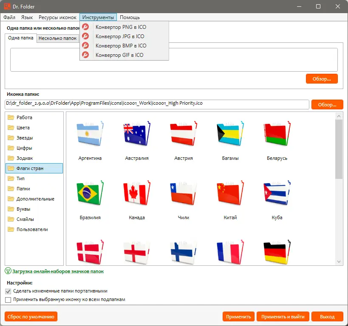Select the Канада flag folder icon
The width and height of the screenshot is (348, 326).
(137, 193)
